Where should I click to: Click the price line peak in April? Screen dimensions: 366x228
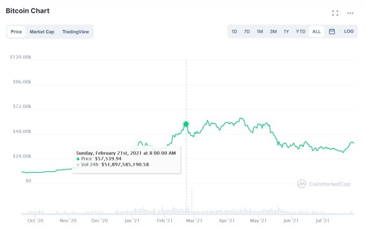(241, 118)
